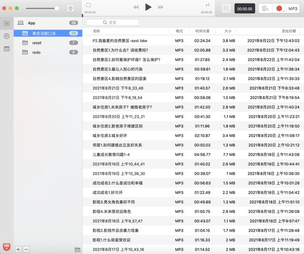Sort by the 时间长度 column header

point(202,31)
